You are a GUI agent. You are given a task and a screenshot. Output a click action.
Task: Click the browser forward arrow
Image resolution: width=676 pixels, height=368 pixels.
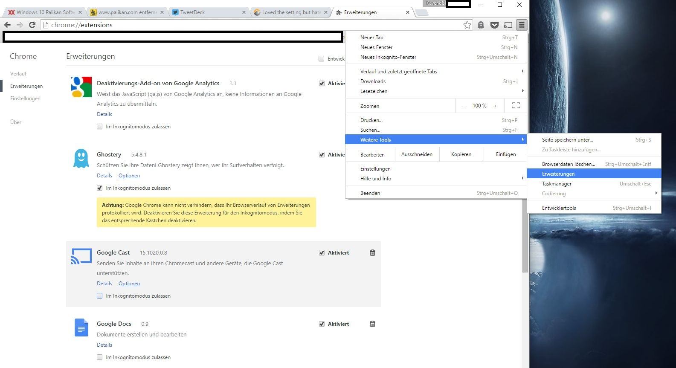[20, 25]
